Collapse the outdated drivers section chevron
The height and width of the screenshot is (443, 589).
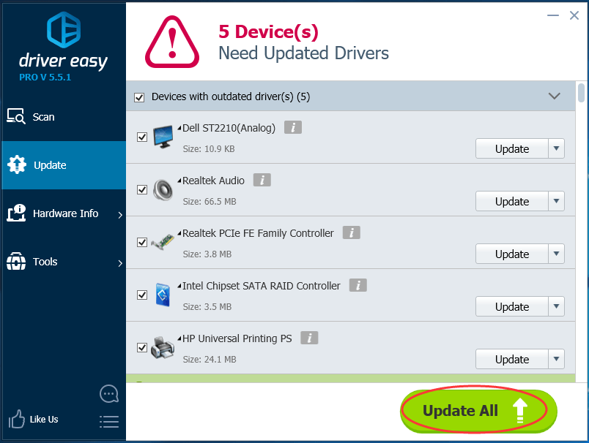[554, 96]
